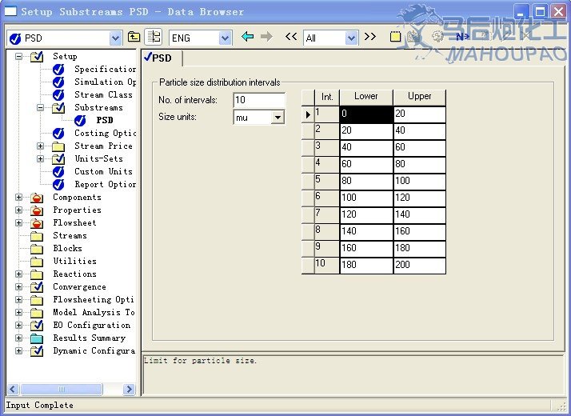Click the previous form << button
571x416 pixels.
[291, 37]
